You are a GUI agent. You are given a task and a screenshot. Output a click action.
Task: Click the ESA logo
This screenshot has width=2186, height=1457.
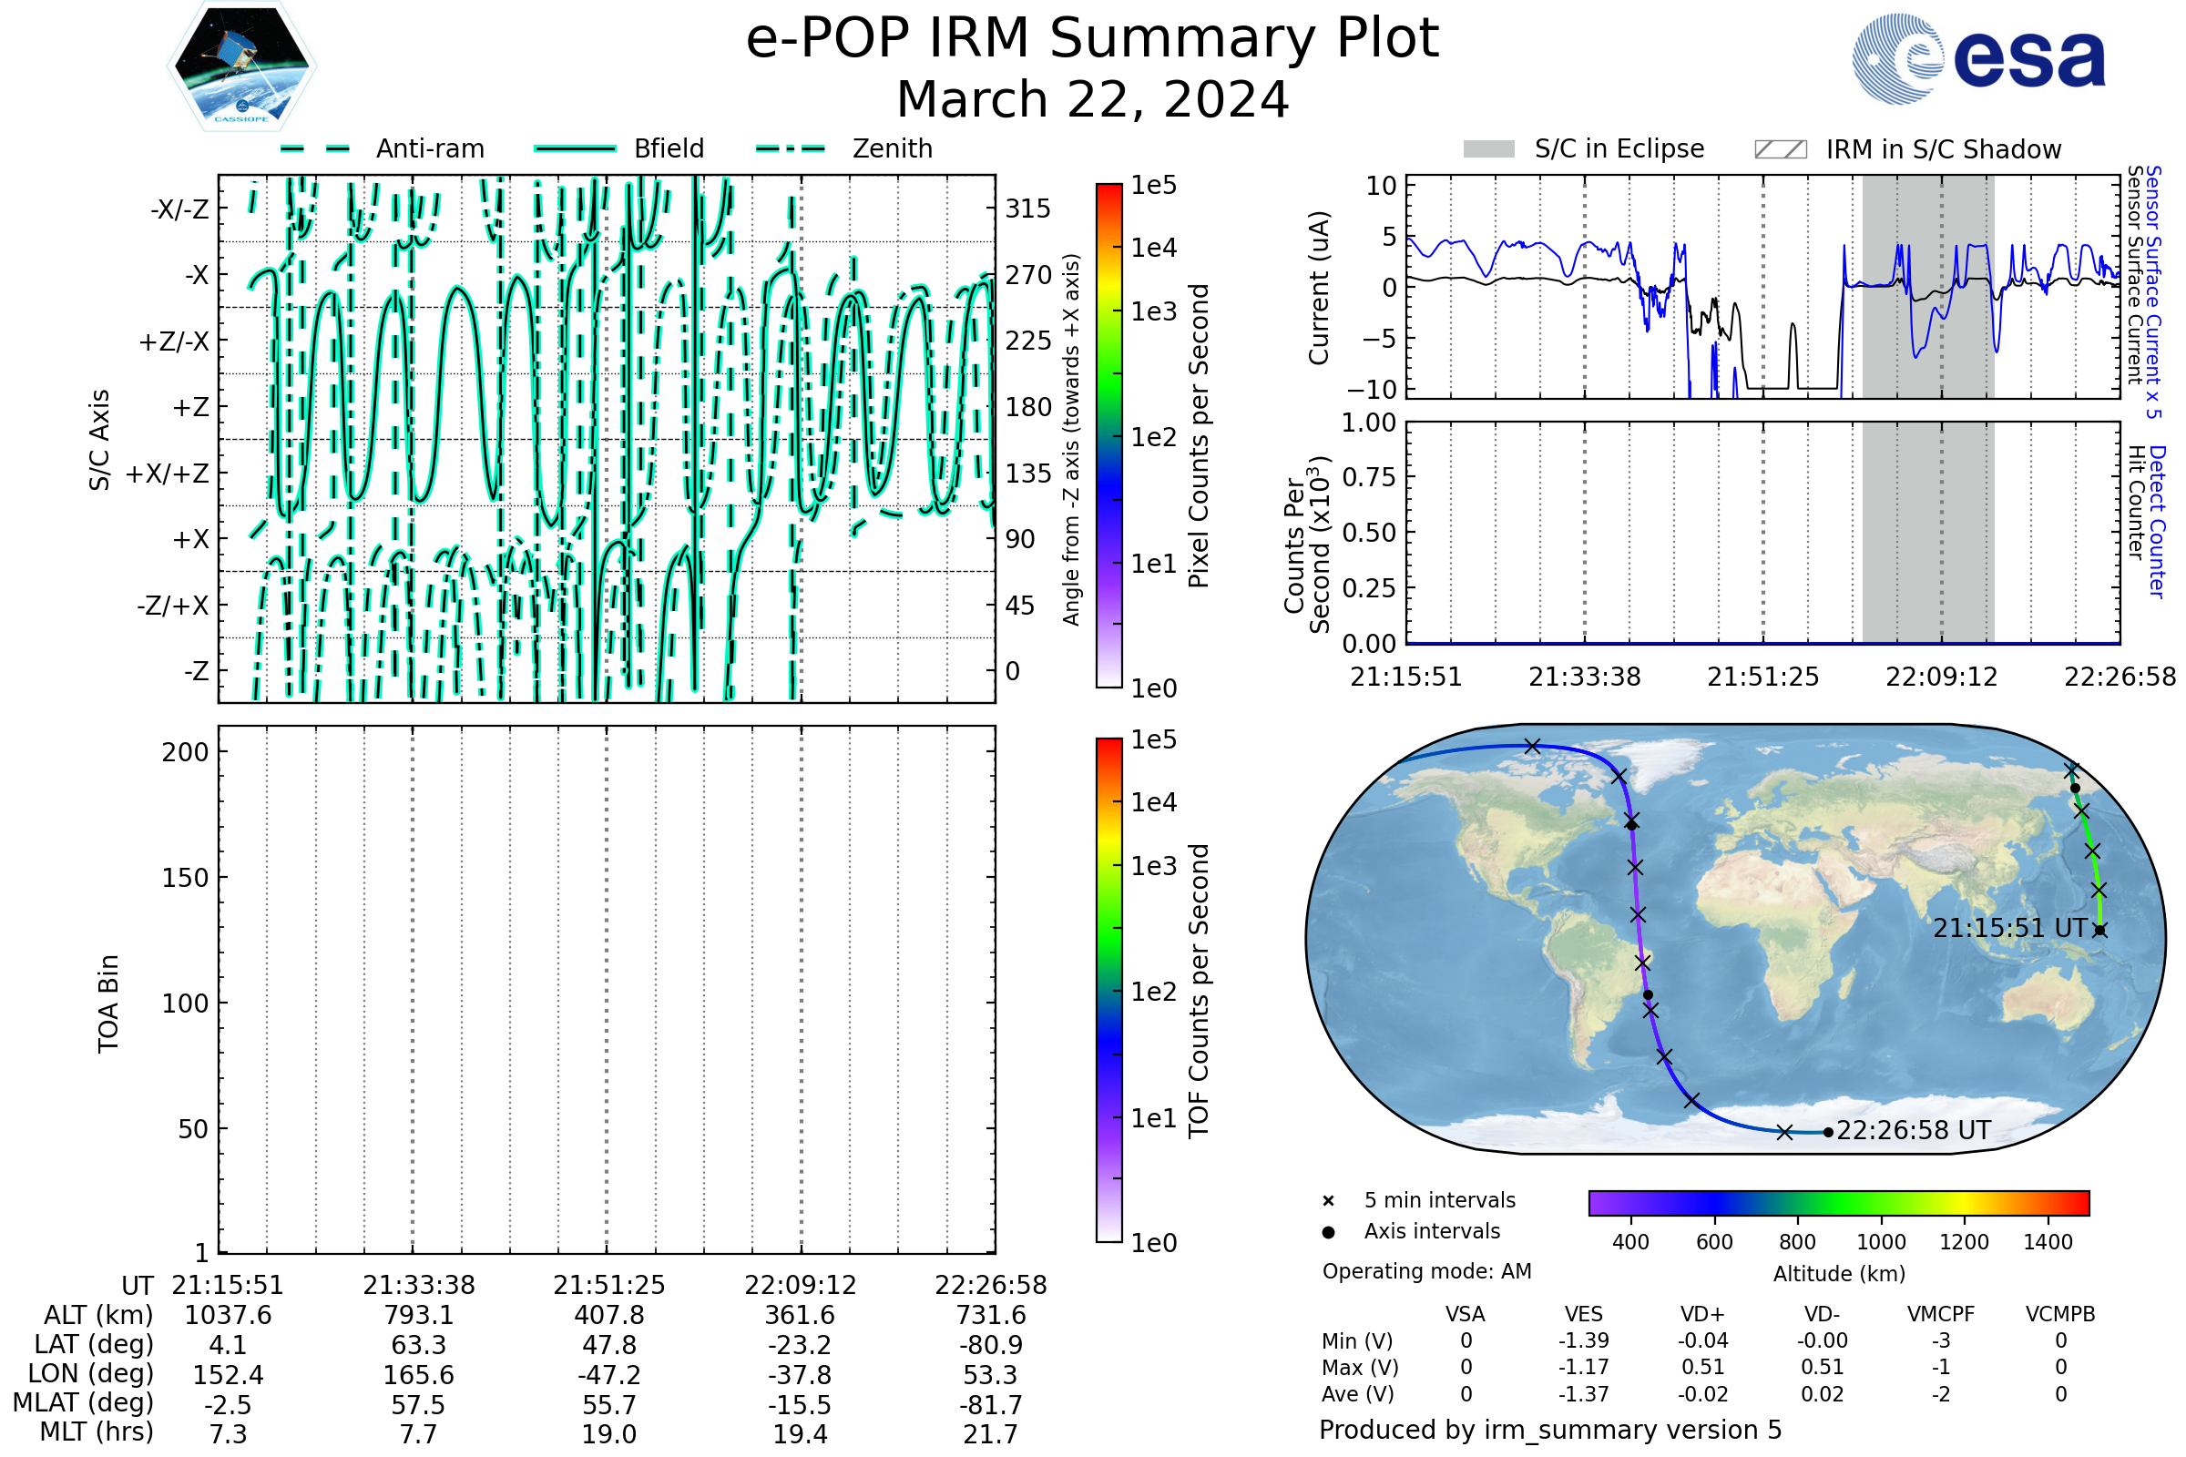pos(1977,59)
